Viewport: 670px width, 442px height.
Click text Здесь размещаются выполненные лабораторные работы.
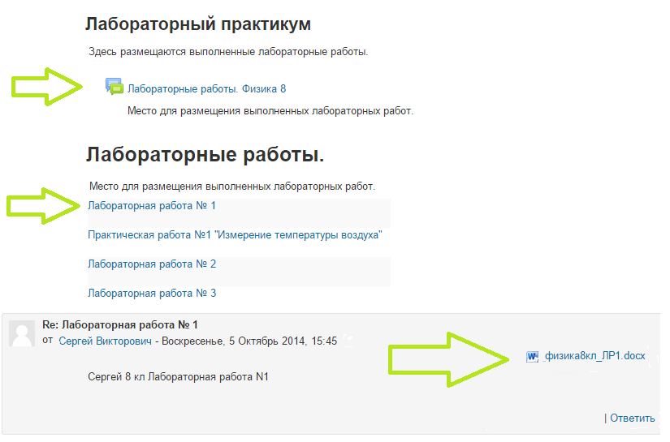[x=228, y=52]
